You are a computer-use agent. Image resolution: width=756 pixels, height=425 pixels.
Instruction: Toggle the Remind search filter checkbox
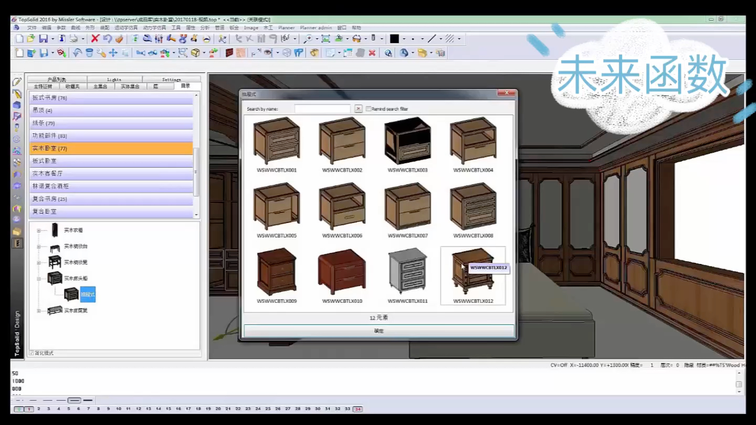(x=368, y=109)
